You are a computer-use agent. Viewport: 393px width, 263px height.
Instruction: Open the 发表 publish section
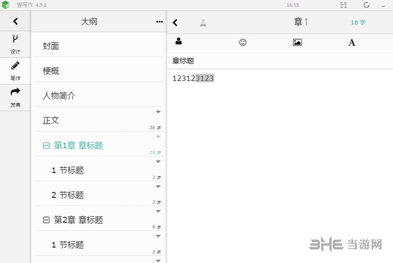click(15, 98)
